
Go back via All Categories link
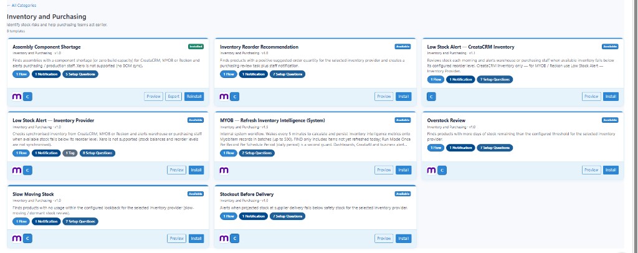coord(22,5)
